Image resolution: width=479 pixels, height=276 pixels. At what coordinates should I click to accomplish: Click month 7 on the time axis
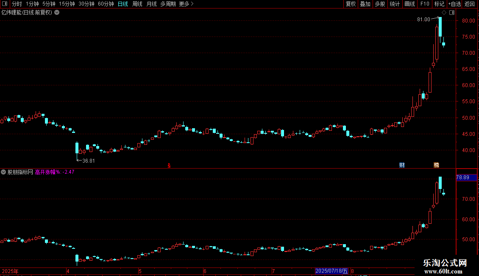pos(273,271)
